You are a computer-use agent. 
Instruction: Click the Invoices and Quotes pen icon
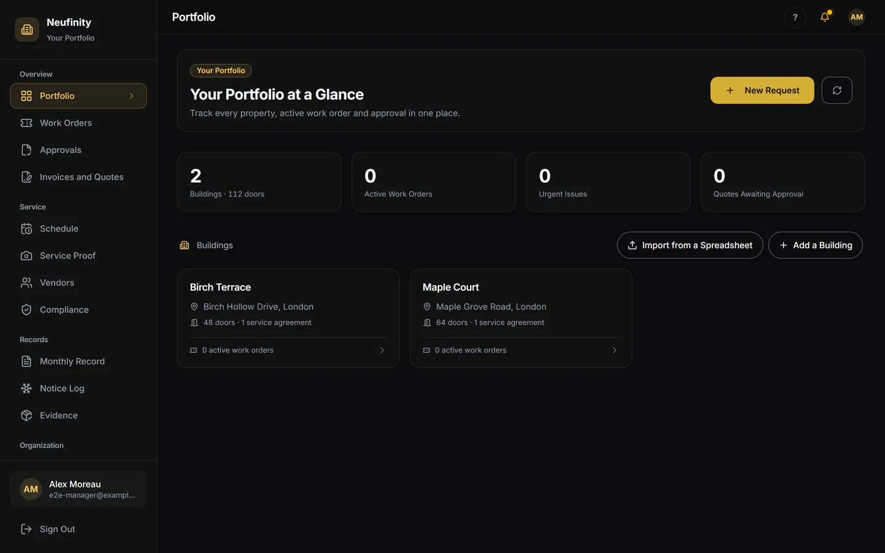(x=26, y=177)
